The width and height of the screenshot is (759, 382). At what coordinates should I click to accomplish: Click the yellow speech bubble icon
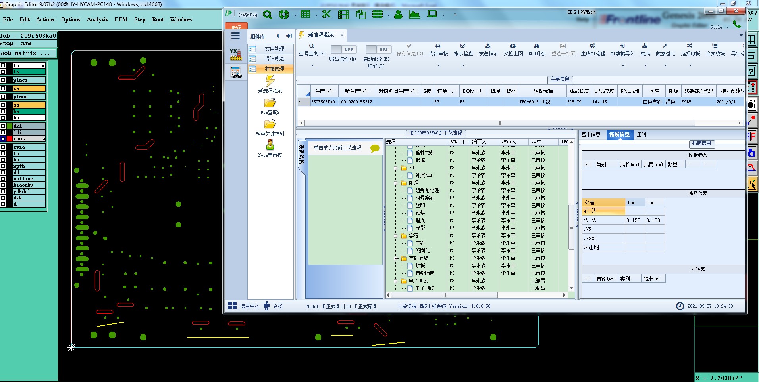pyautogui.click(x=375, y=149)
